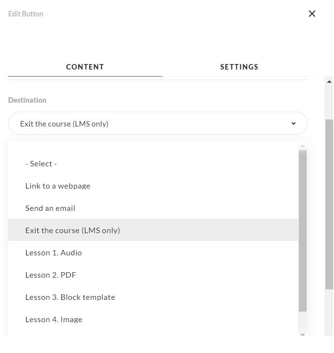Click the dropdown list scrollbar thumb
This screenshot has height=353, width=334.
303,230
